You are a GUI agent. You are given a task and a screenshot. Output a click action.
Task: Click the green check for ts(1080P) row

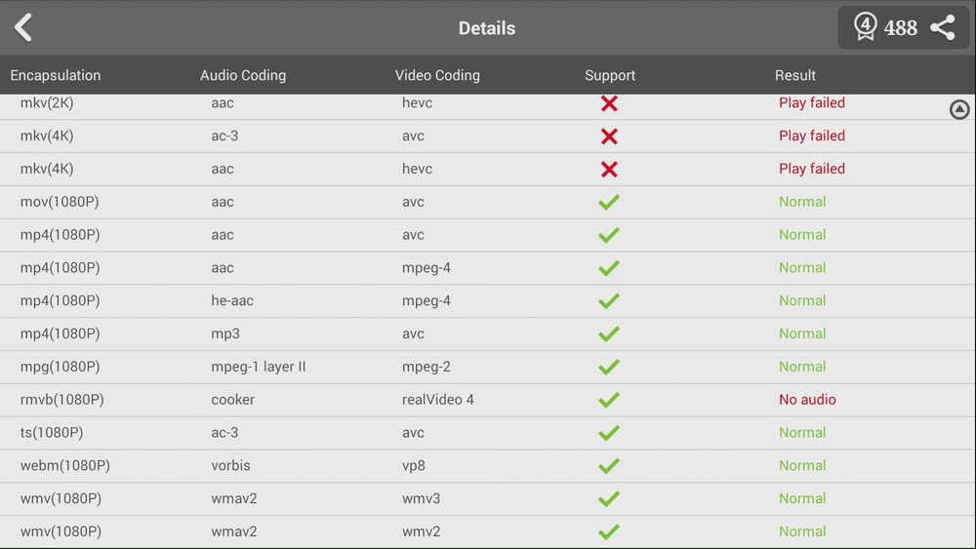pyautogui.click(x=609, y=433)
